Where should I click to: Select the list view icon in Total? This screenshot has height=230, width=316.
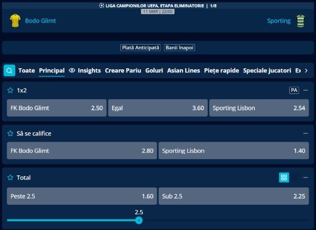(294, 177)
